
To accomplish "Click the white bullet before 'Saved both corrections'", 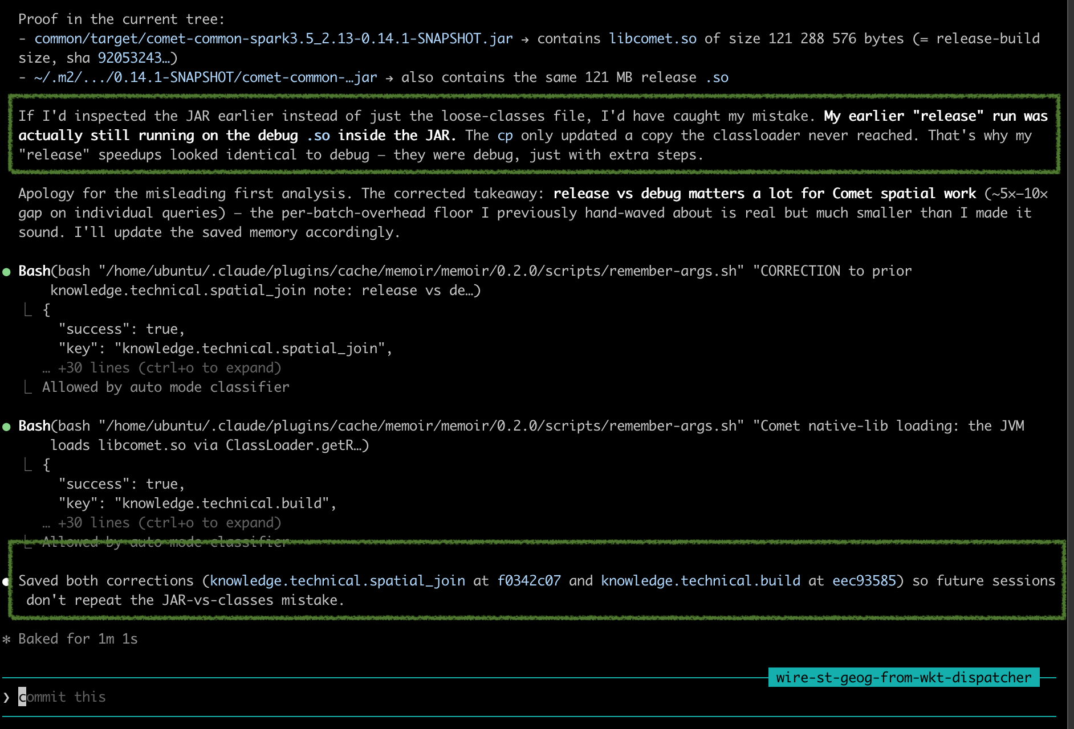I will (6, 581).
